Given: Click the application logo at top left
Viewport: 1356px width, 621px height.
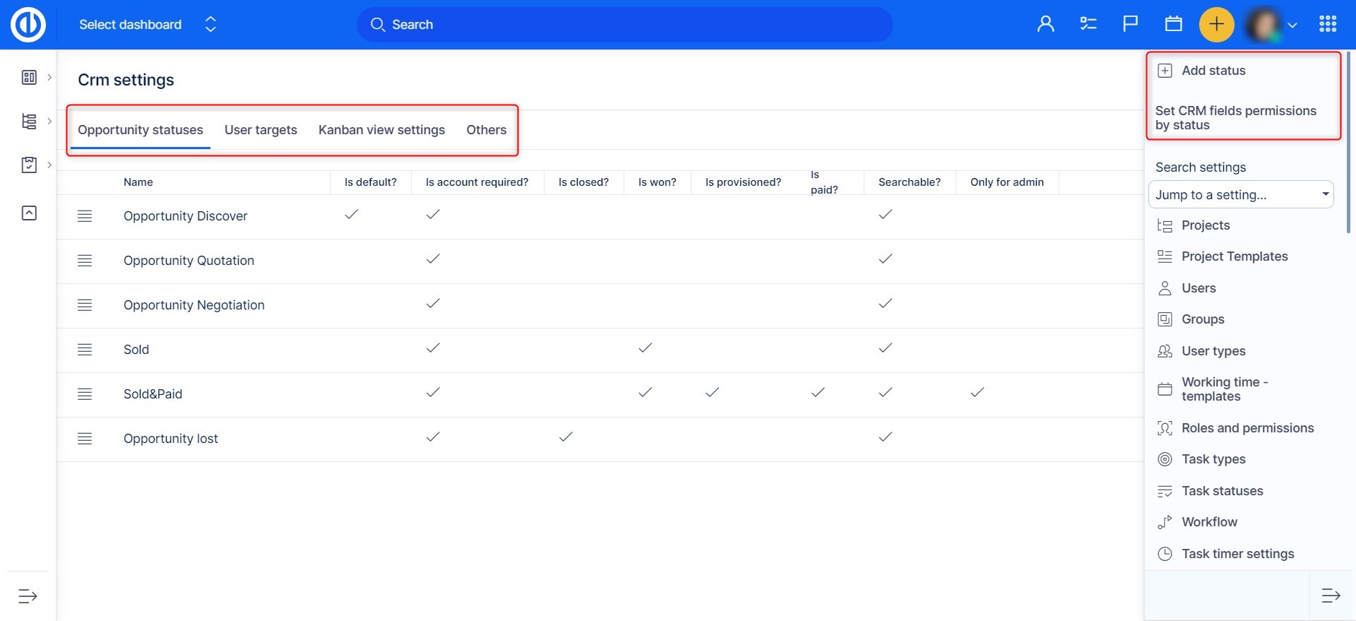Looking at the screenshot, I should coord(28,25).
